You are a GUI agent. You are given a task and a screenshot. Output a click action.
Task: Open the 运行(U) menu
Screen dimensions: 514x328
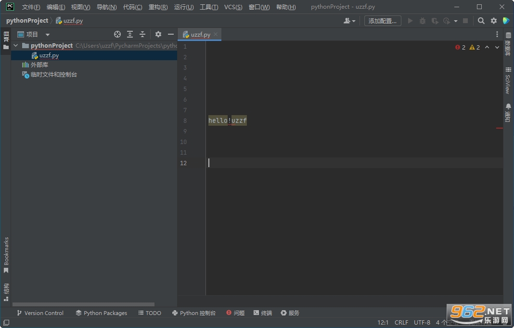pyautogui.click(x=183, y=7)
